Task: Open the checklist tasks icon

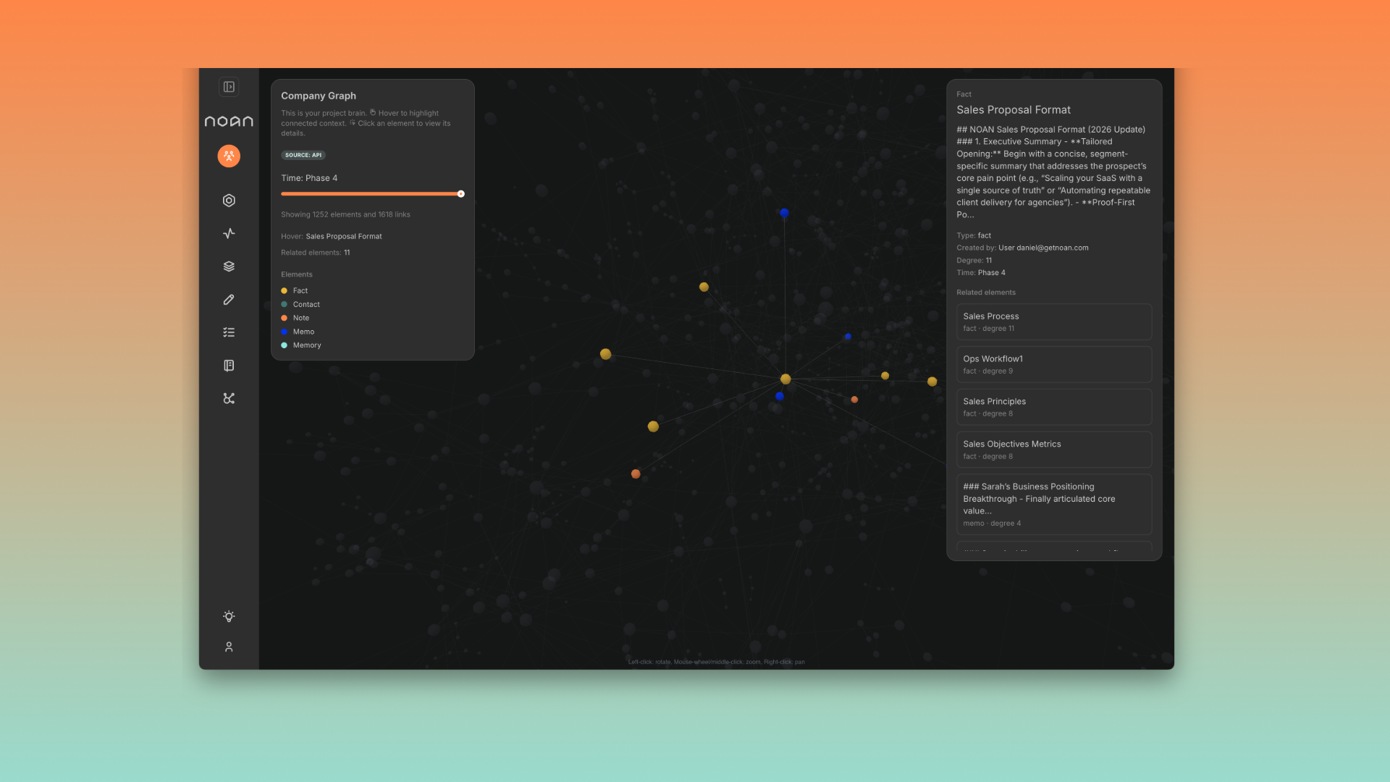Action: coord(229,332)
